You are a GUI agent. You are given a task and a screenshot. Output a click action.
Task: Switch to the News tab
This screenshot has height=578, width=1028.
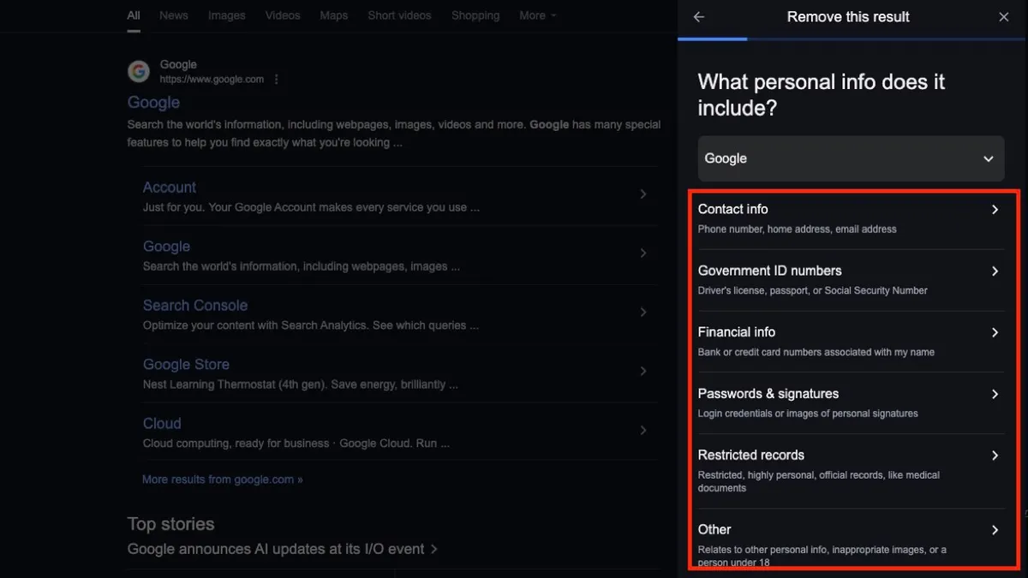click(x=174, y=15)
